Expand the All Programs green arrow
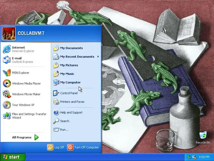The width and height of the screenshot is (214, 161). pos(36,137)
